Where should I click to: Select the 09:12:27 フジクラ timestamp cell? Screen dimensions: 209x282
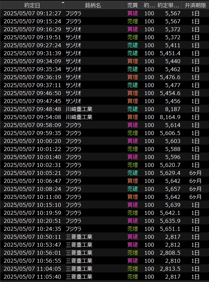32,13
